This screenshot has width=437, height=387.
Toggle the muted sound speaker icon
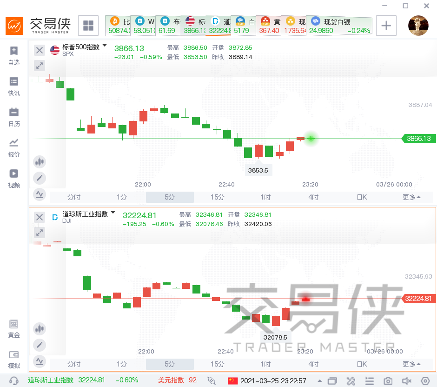[407, 381]
